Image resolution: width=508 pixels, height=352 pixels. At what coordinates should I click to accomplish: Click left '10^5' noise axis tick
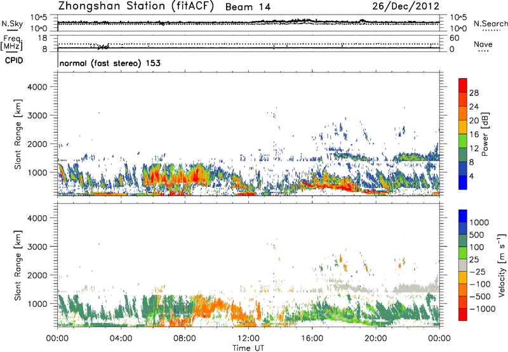pos(39,18)
